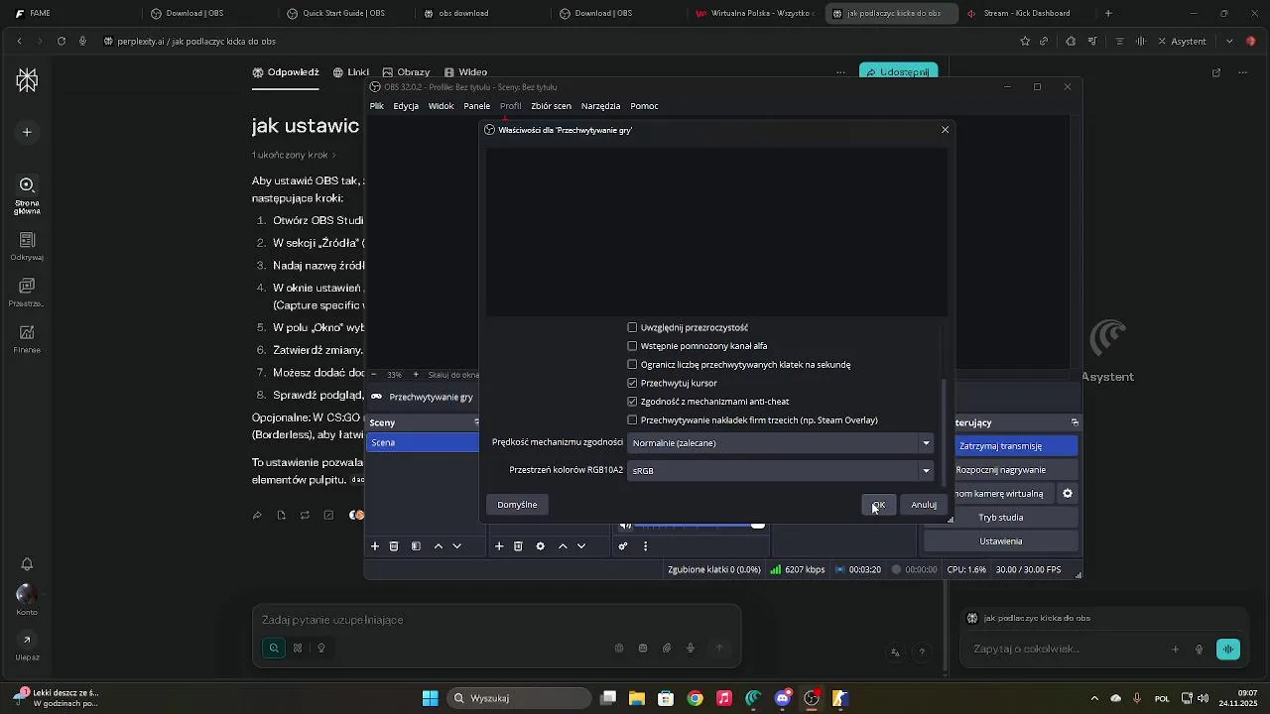
Task: Select the Scena row in Sceny list
Action: tap(424, 443)
